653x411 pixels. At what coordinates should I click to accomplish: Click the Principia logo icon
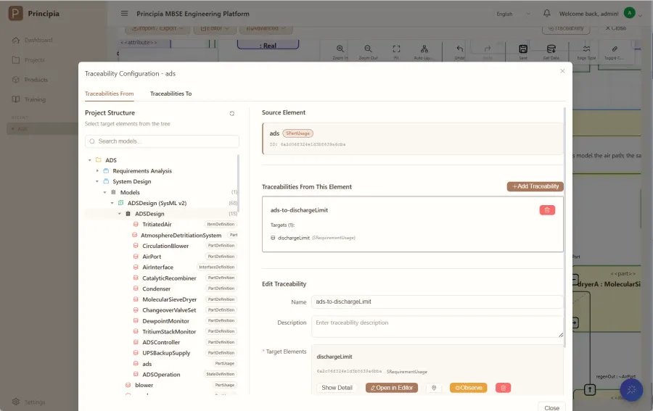[x=16, y=13]
